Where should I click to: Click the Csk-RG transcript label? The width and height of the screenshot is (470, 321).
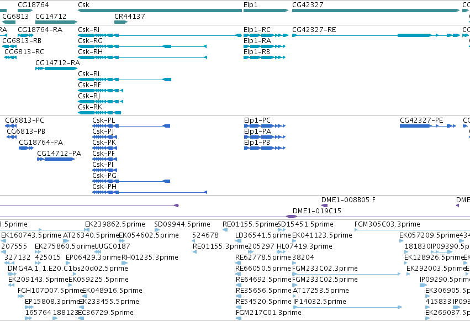pos(90,41)
